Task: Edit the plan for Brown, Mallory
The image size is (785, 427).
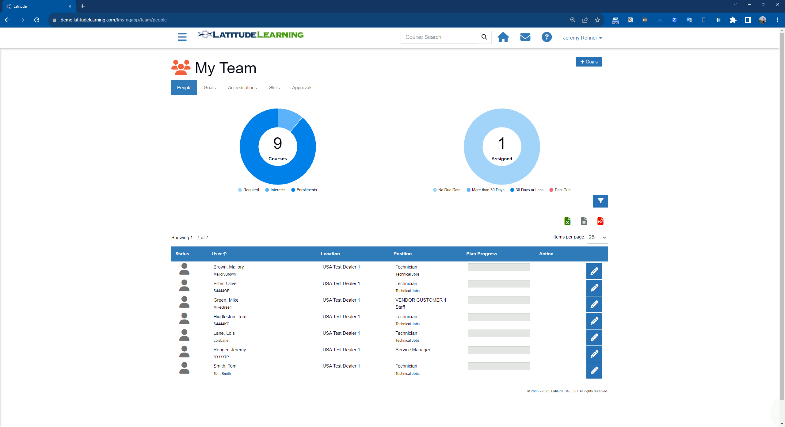Action: pos(594,271)
